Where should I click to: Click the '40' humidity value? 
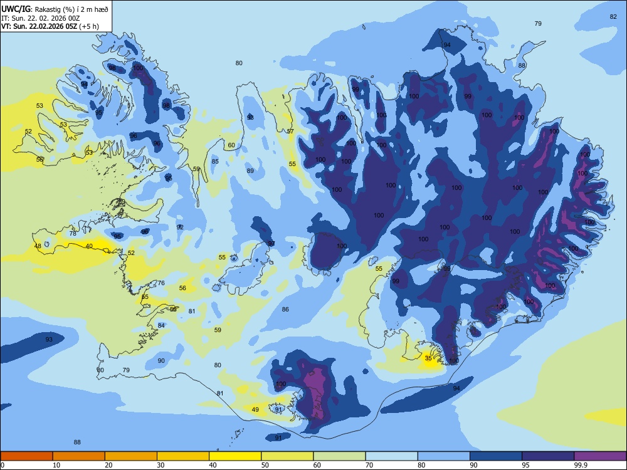point(89,246)
